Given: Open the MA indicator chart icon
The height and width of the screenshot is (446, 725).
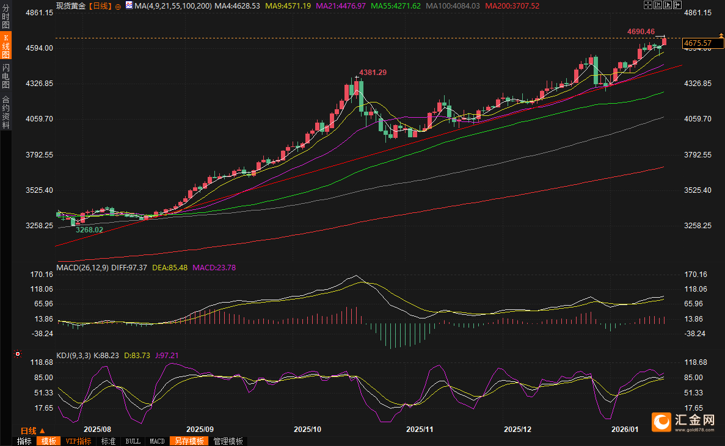Looking at the screenshot, I should (x=128, y=5).
